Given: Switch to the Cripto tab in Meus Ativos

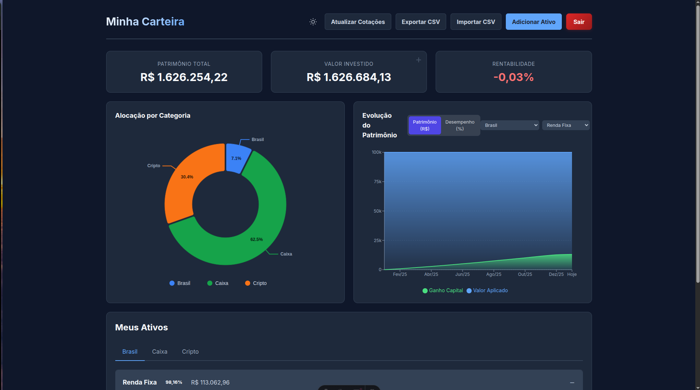Looking at the screenshot, I should click(190, 351).
